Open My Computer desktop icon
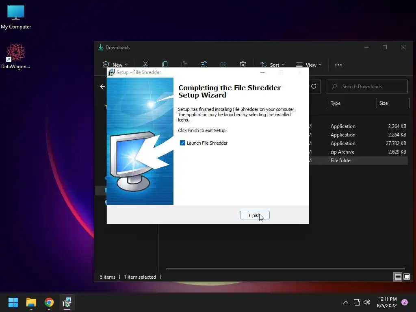This screenshot has height=312, width=416. 16,17
